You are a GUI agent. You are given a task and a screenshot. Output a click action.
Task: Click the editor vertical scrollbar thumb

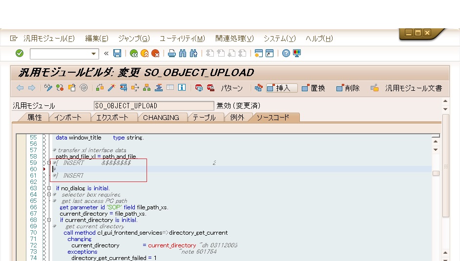click(436, 173)
